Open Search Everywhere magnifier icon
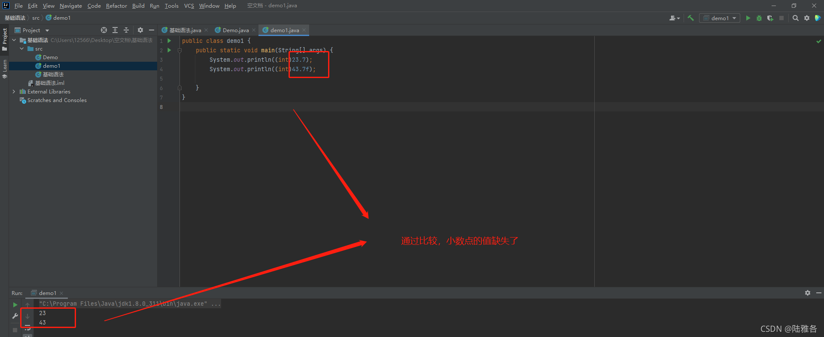This screenshot has height=337, width=824. (x=796, y=18)
